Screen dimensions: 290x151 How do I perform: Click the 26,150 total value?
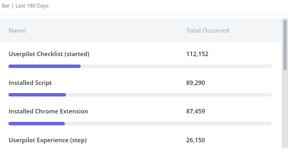(x=196, y=140)
